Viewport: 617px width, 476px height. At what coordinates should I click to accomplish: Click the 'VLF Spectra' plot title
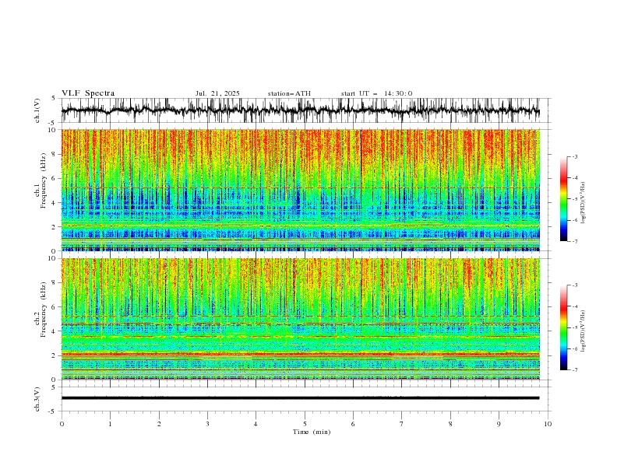coord(88,93)
